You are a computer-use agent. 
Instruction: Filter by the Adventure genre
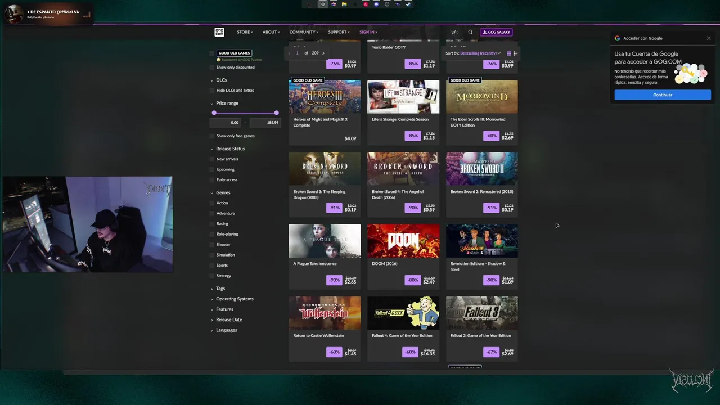point(212,213)
